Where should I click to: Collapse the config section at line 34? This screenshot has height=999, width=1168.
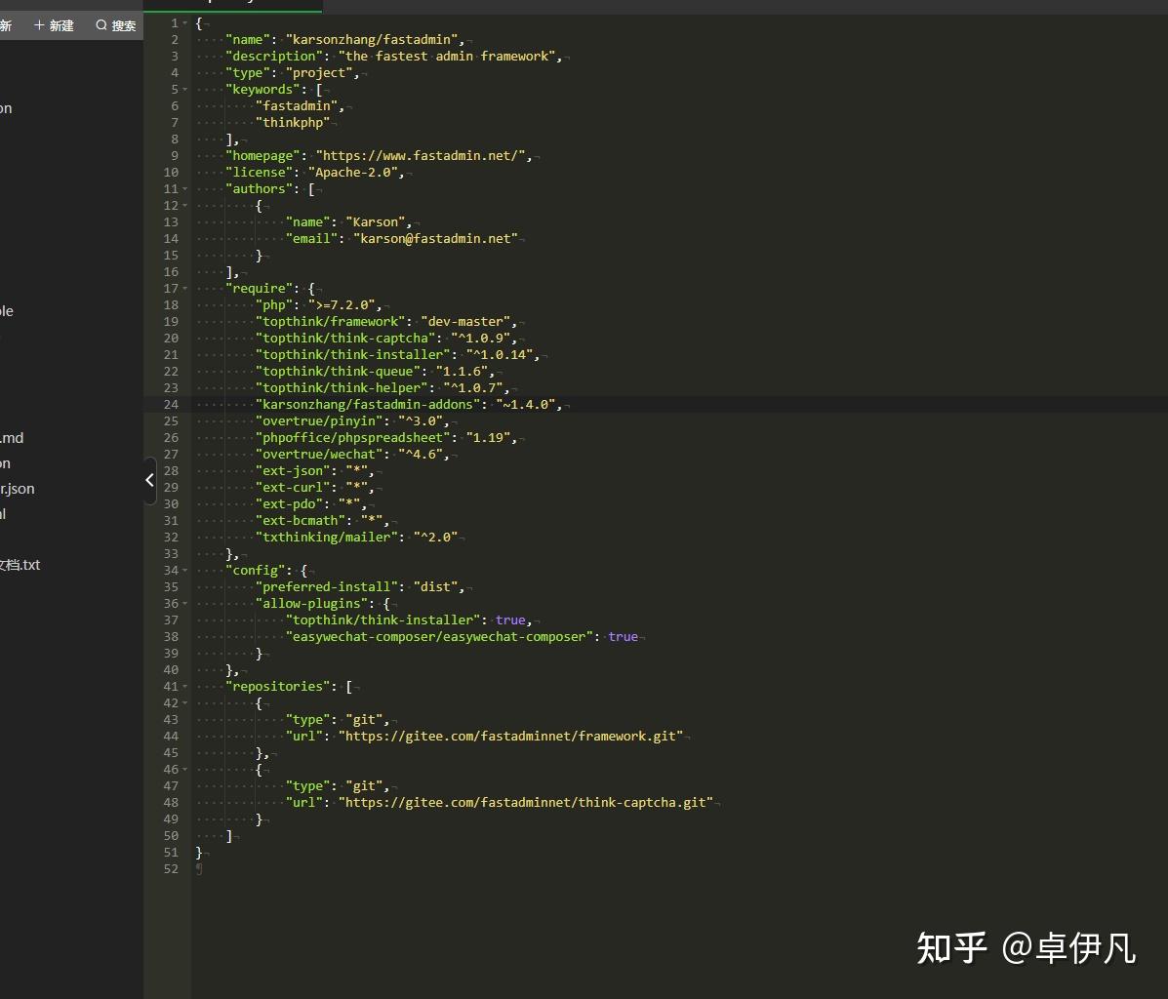tap(184, 570)
